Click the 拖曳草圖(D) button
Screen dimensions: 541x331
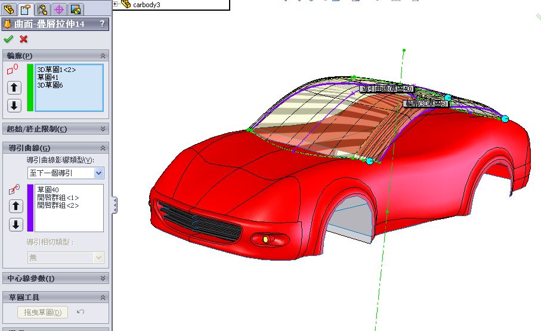point(42,313)
